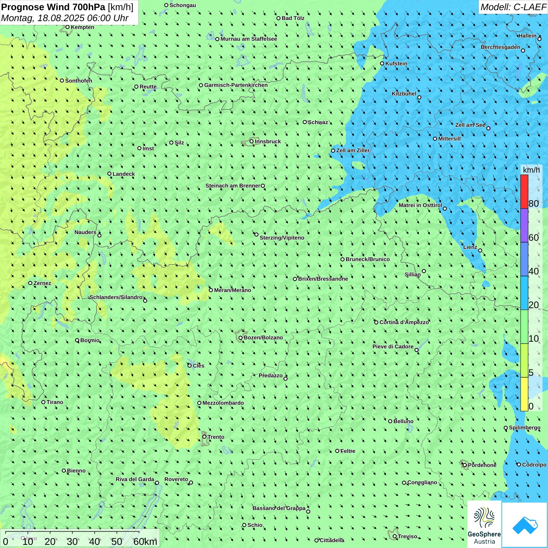548x548 pixels.
Task: Click the Bruneck/Brunico label
Action: 368,259
